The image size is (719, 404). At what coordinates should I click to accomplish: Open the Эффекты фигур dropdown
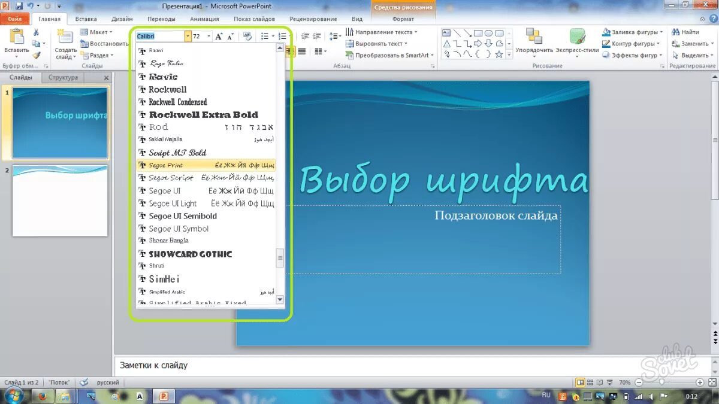(632, 55)
